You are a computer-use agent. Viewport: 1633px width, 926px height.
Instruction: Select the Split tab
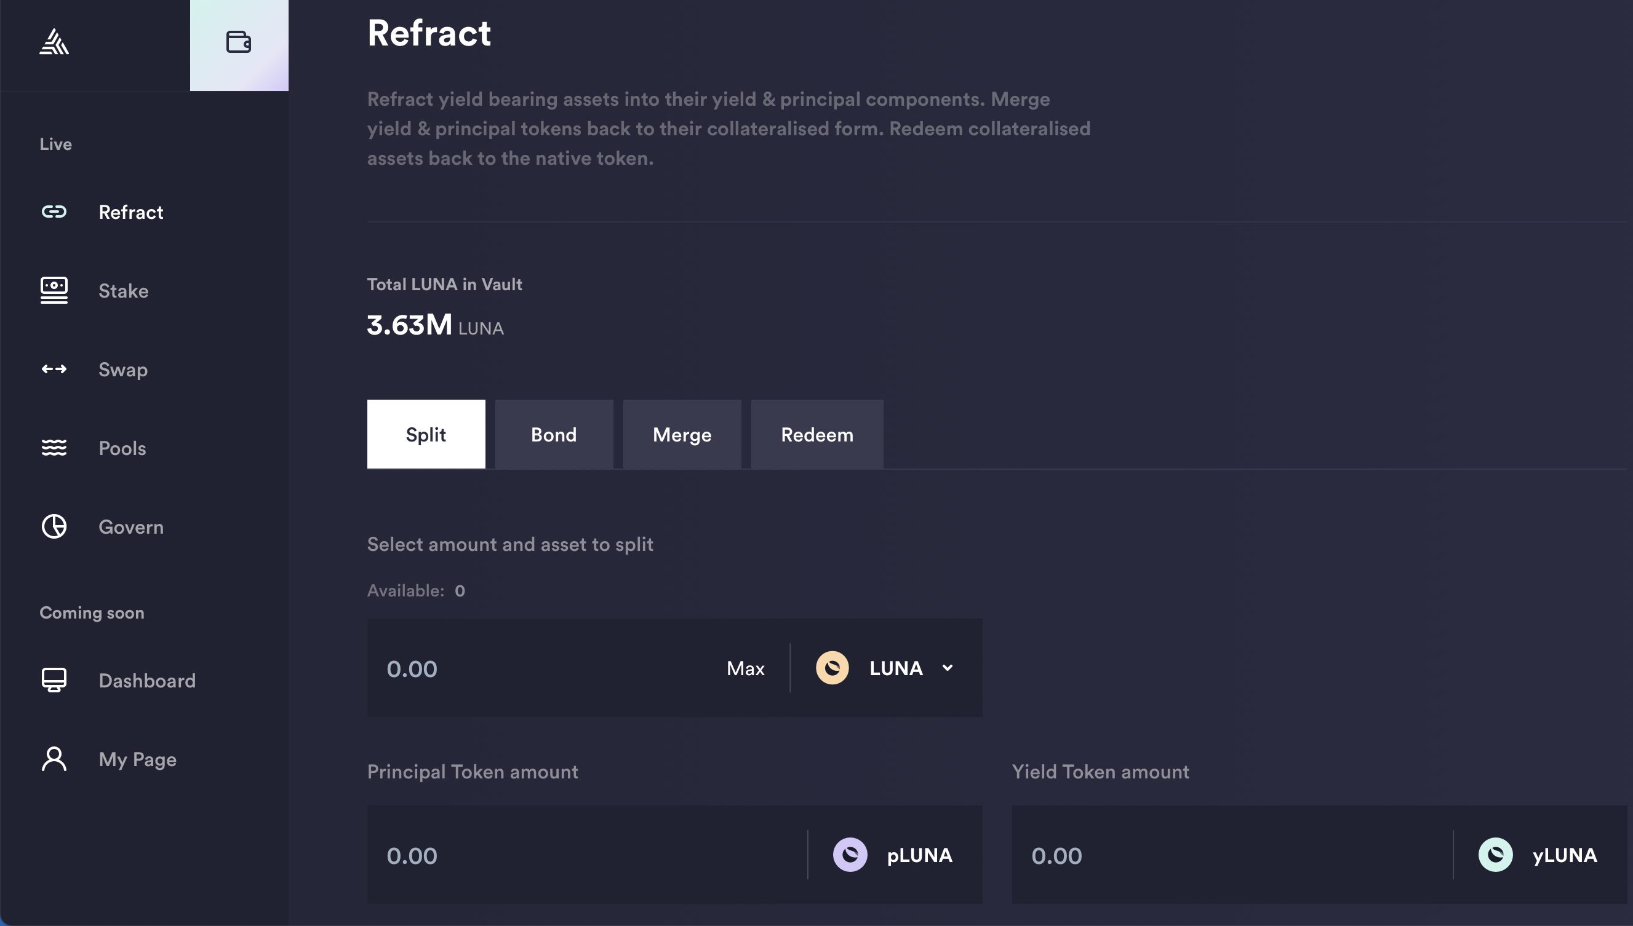pyautogui.click(x=425, y=434)
